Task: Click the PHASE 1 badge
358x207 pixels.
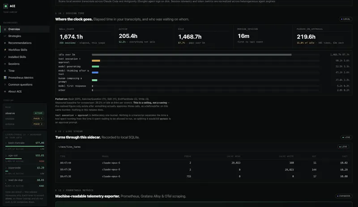Action: [38, 118]
